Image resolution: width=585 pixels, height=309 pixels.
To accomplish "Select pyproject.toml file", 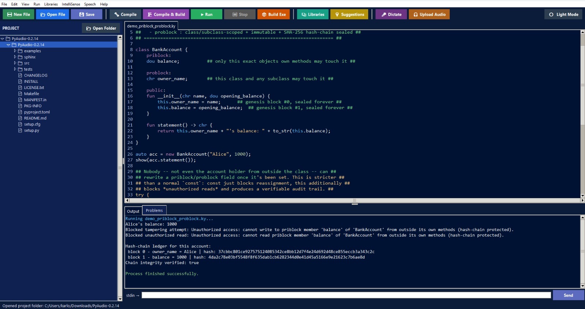I will [37, 112].
